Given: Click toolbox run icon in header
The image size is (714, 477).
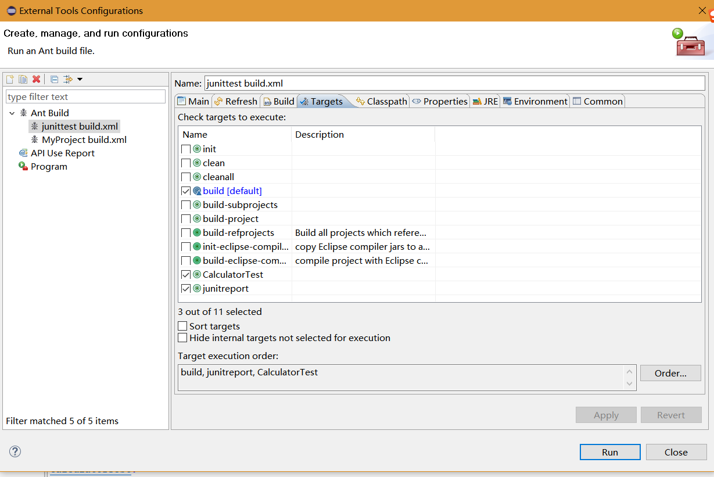Looking at the screenshot, I should tap(690, 42).
